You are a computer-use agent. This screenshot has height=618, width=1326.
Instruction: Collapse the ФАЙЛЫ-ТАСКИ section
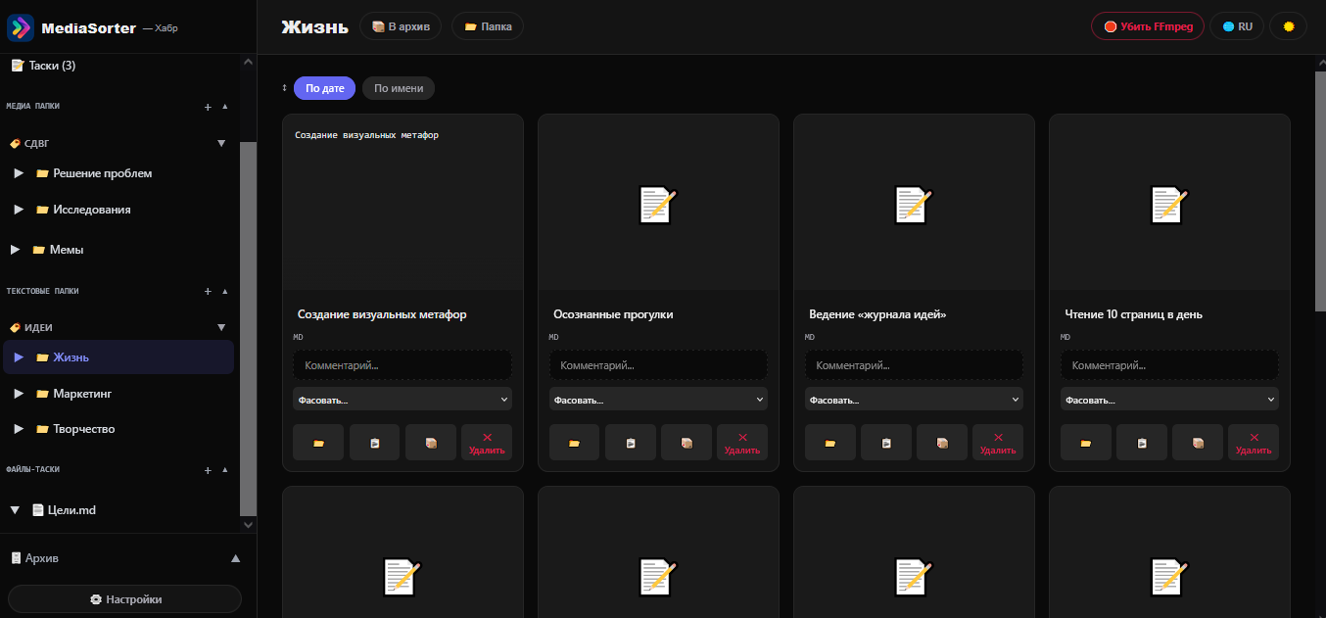[x=224, y=470]
